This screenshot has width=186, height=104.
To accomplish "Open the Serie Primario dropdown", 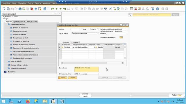I will pos(98,29).
